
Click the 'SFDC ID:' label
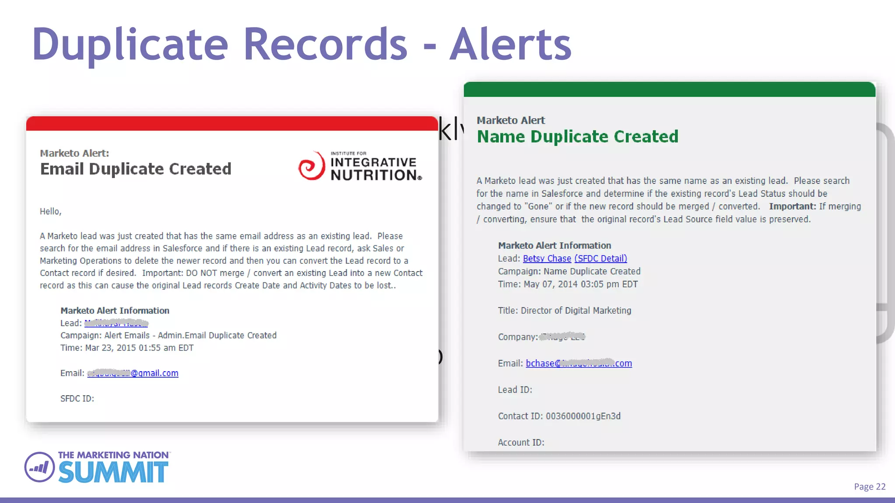(x=77, y=399)
